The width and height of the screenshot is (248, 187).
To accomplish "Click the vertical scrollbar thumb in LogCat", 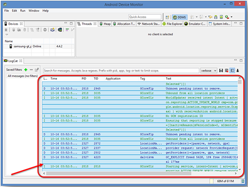I will 240,82.
